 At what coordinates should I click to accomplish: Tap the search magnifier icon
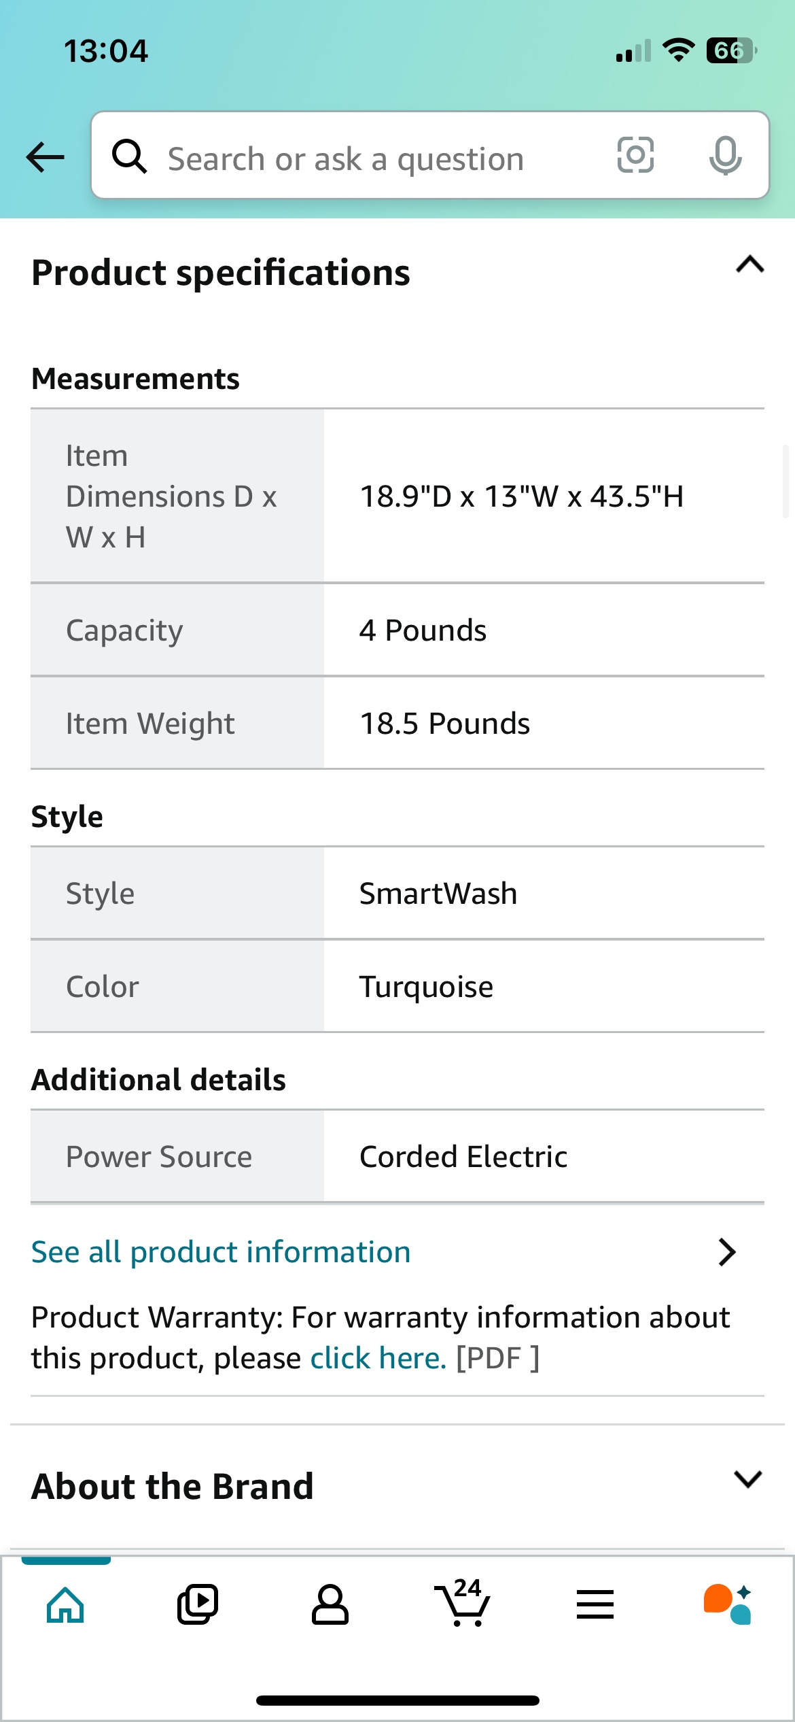[x=129, y=157]
